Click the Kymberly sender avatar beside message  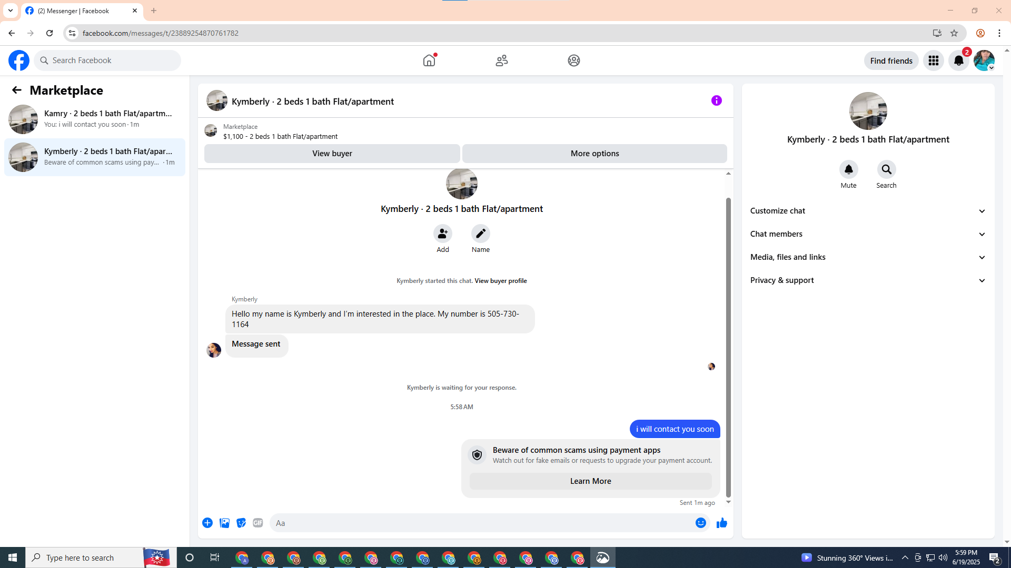click(214, 350)
